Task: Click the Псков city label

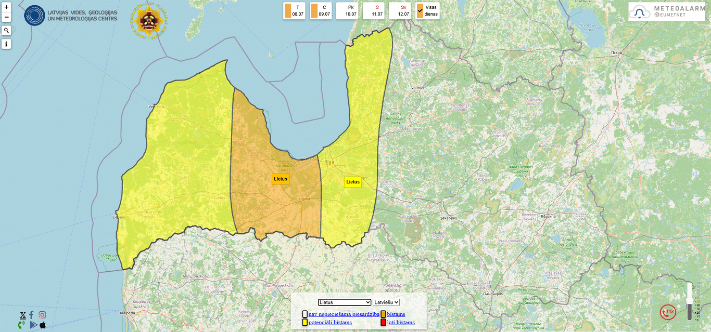Action: click(x=617, y=52)
